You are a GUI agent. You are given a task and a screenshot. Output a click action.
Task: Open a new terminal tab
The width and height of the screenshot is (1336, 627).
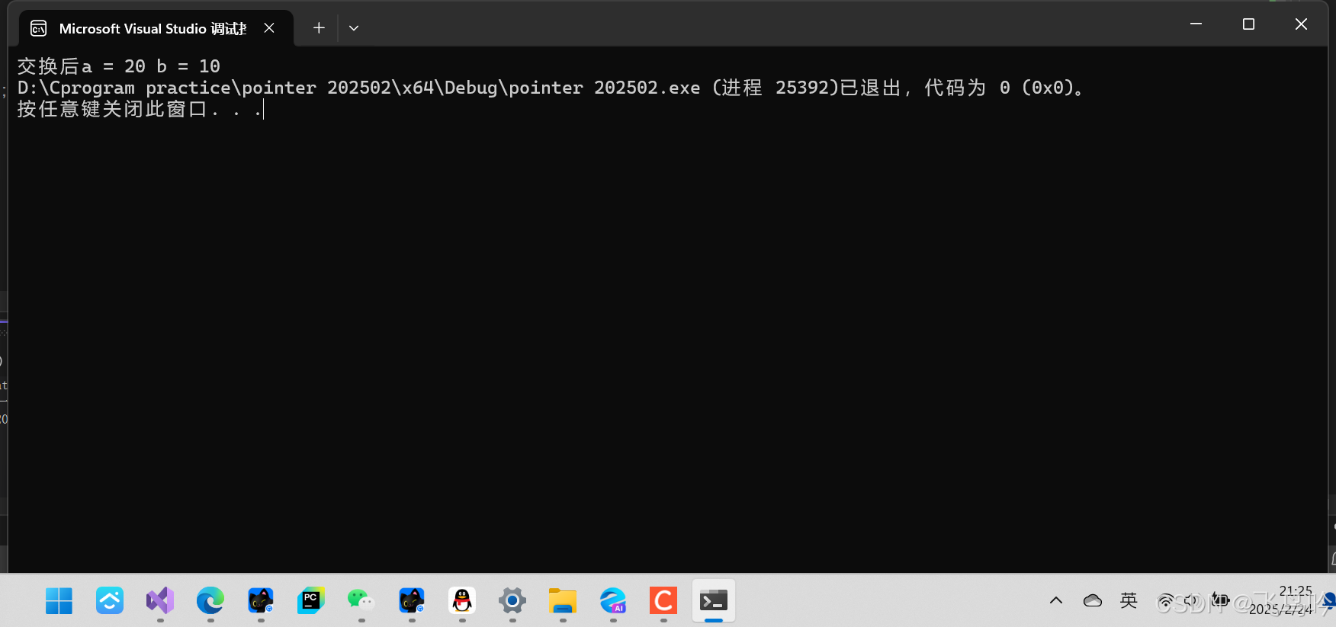(319, 28)
